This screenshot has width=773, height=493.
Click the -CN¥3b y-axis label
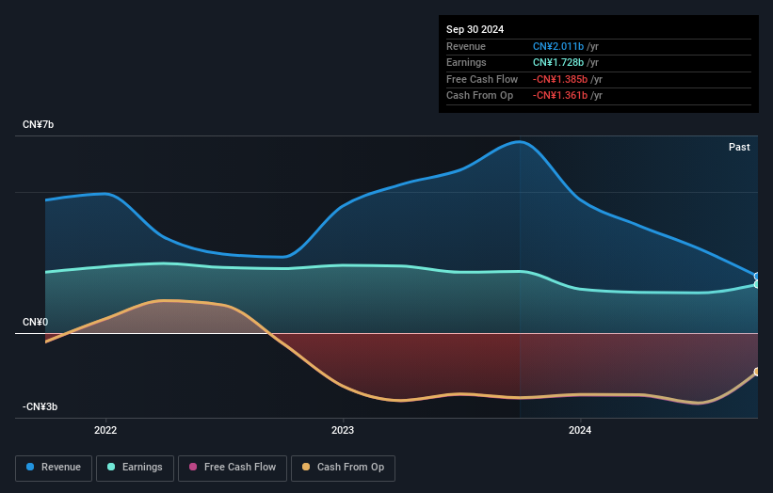pyautogui.click(x=40, y=406)
